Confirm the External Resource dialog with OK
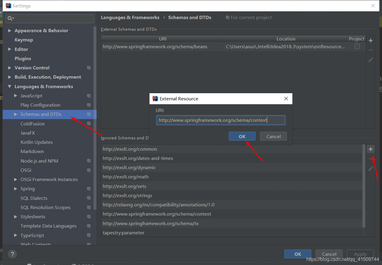 point(242,137)
